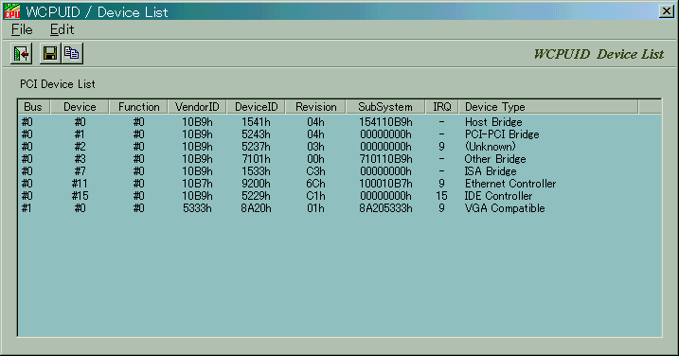The height and width of the screenshot is (356, 679).
Task: Open the File menu
Action: 22,29
